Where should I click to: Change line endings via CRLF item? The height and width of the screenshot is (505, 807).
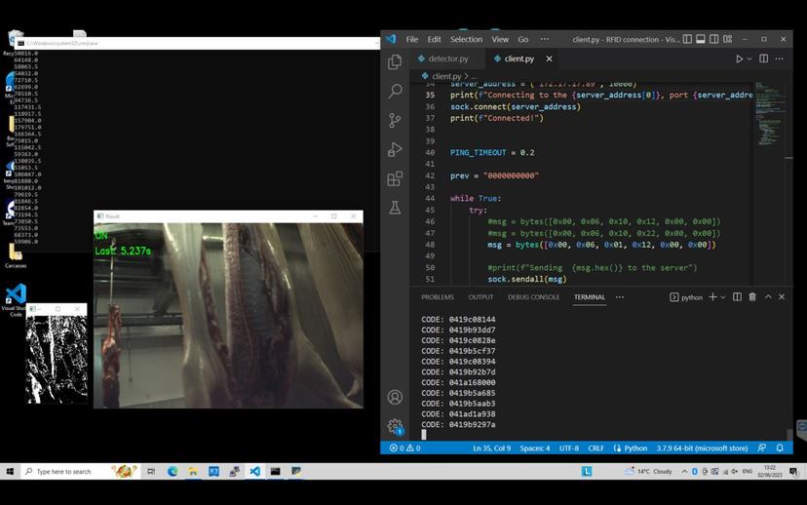(x=596, y=447)
